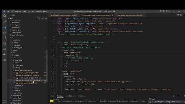Click New Folder icon in Explorer

pos(40,18)
